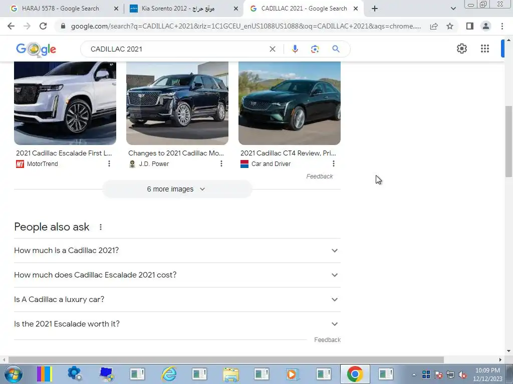Open Chrome's side panel
Image resolution: width=513 pixels, height=384 pixels.
(x=470, y=26)
